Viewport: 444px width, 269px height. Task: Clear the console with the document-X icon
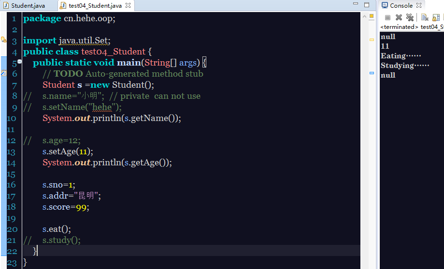pyautogui.click(x=425, y=17)
